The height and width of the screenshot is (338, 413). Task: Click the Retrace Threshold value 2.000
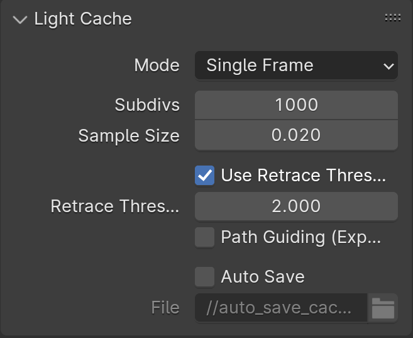pyautogui.click(x=296, y=206)
